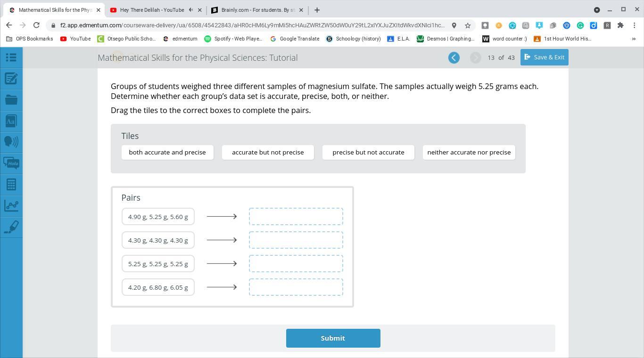The image size is (644, 358).
Task: Show more bookmarks with the chevron
Action: pos(634,39)
